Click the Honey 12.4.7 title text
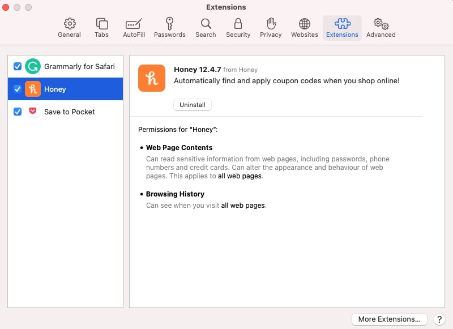Viewport: 453px width, 329px height. pyautogui.click(x=197, y=70)
